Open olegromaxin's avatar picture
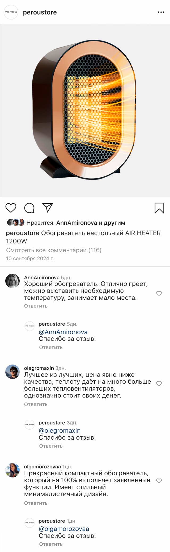The height and width of the screenshot is (552, 170). (x=12, y=372)
